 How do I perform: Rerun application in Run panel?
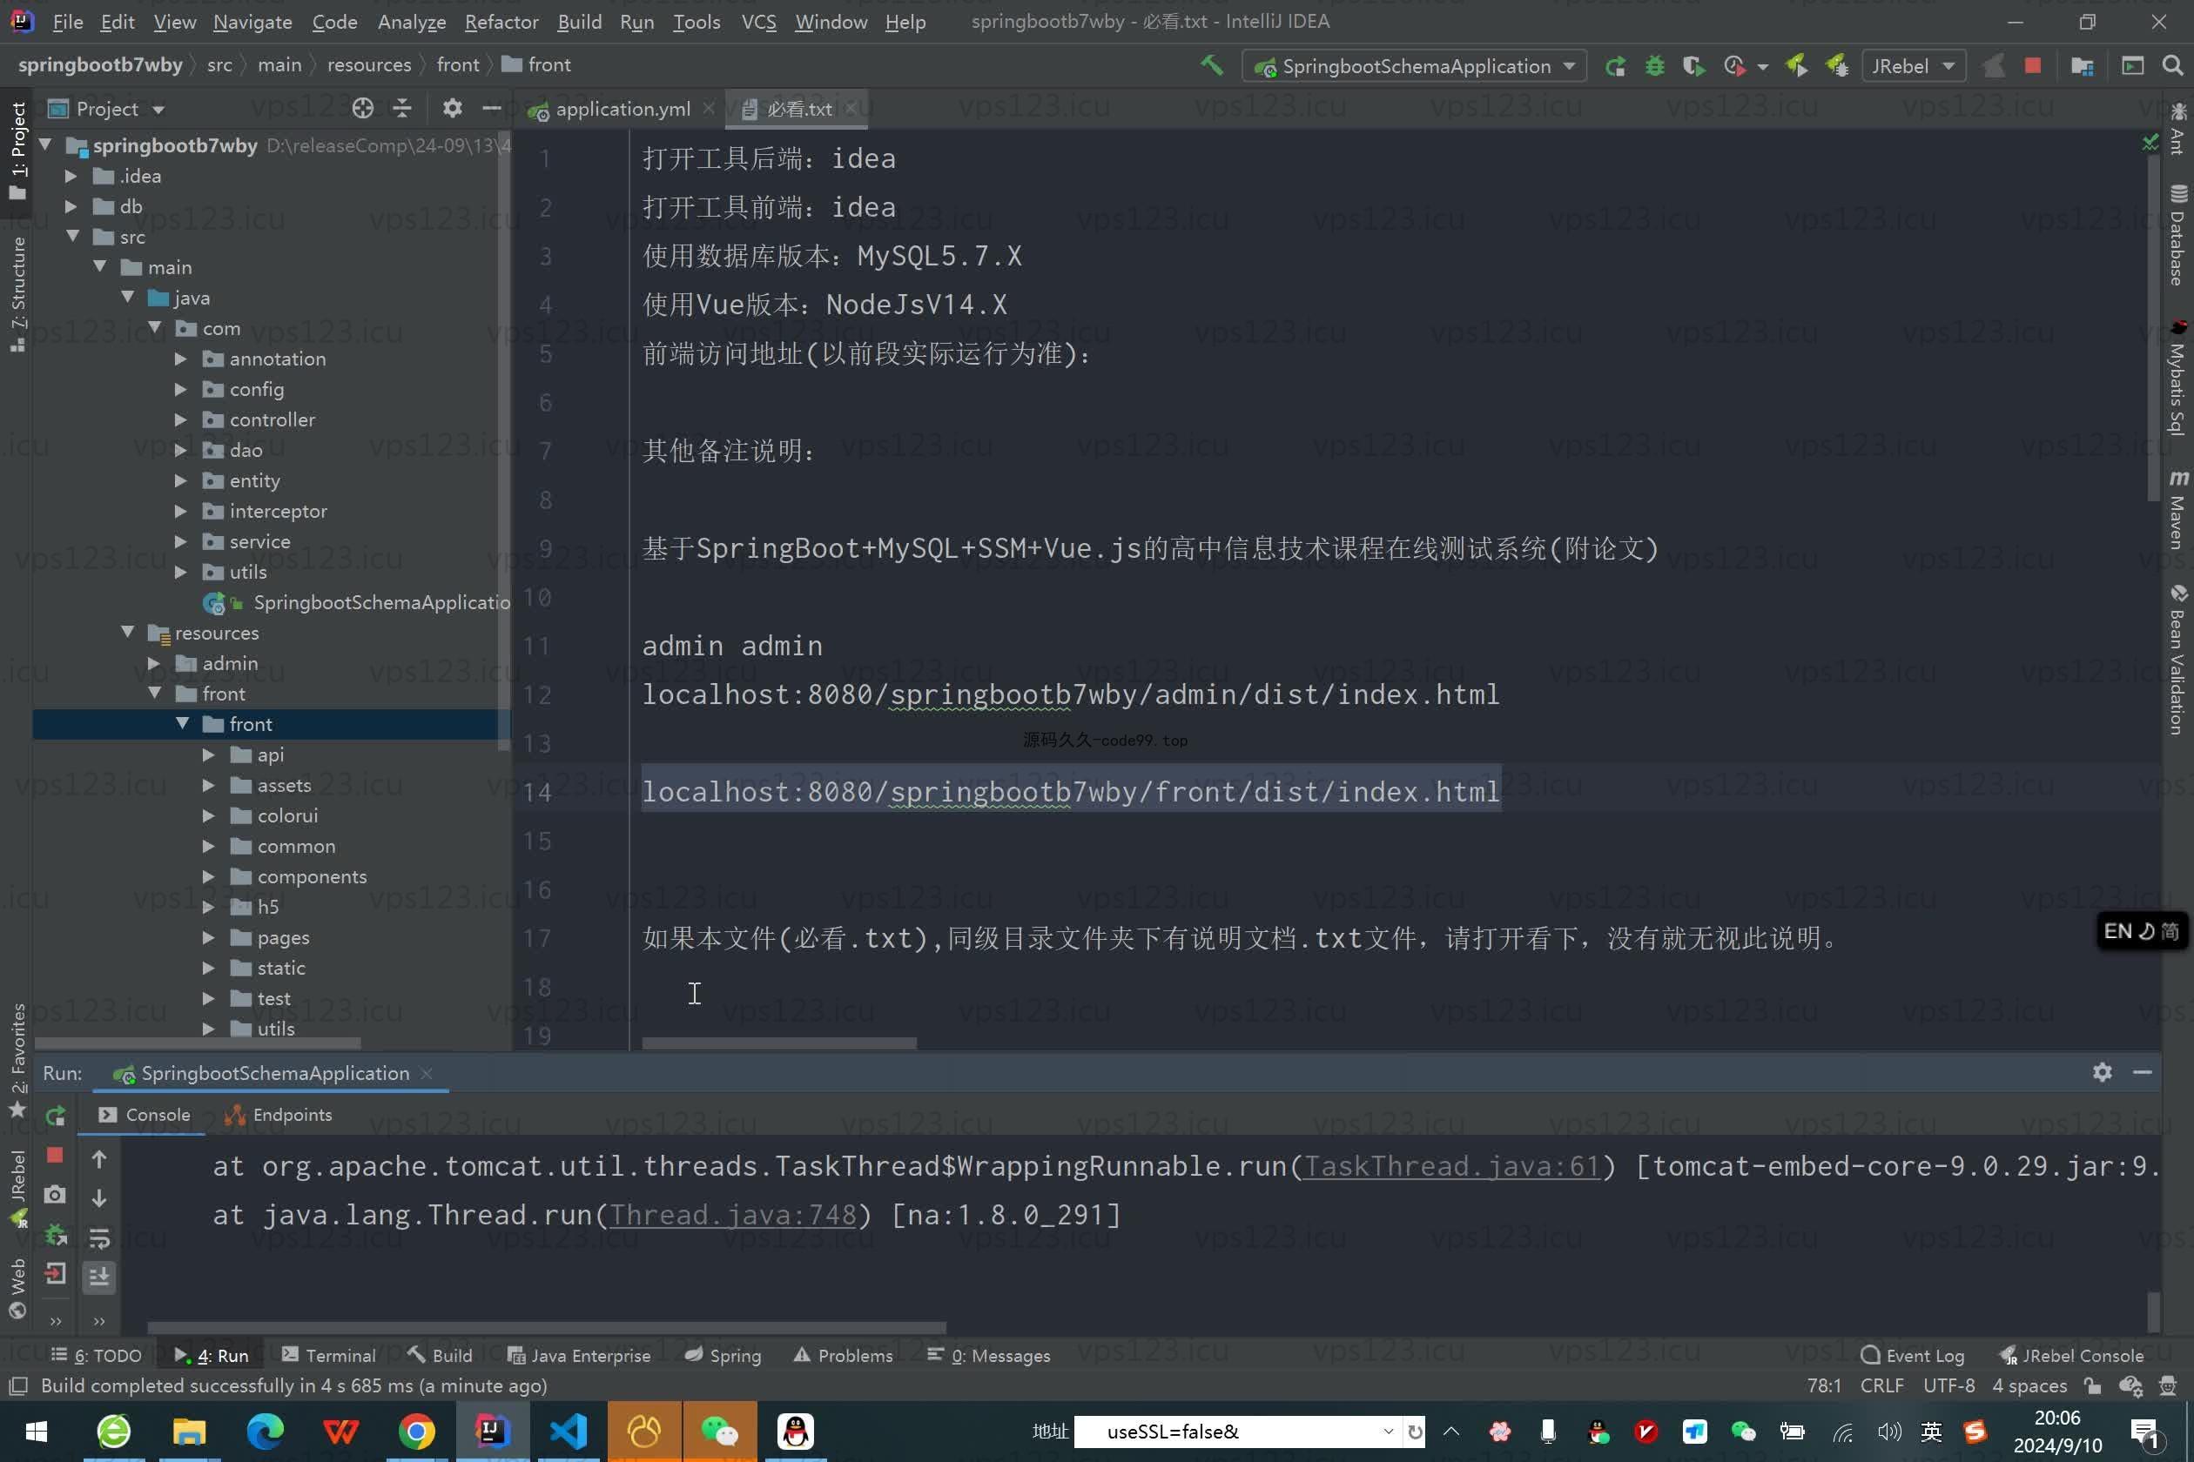click(55, 1115)
